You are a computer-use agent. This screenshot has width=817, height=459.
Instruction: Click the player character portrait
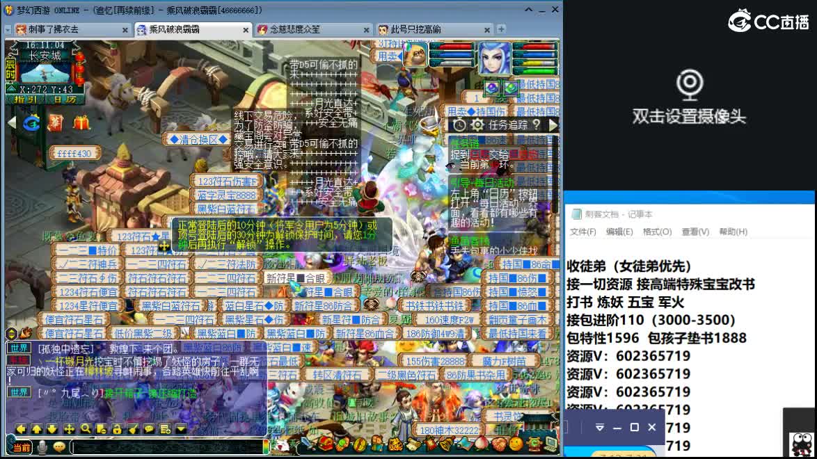[x=494, y=58]
